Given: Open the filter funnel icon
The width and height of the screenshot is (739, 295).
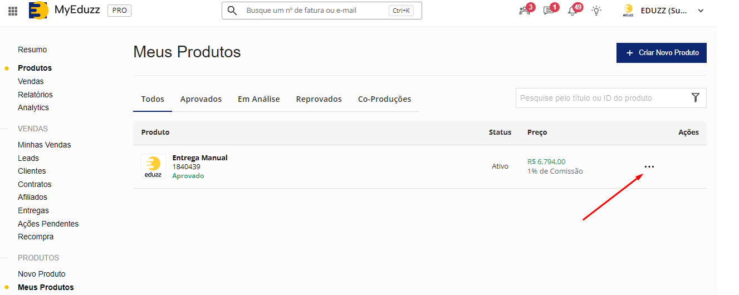Looking at the screenshot, I should [695, 98].
